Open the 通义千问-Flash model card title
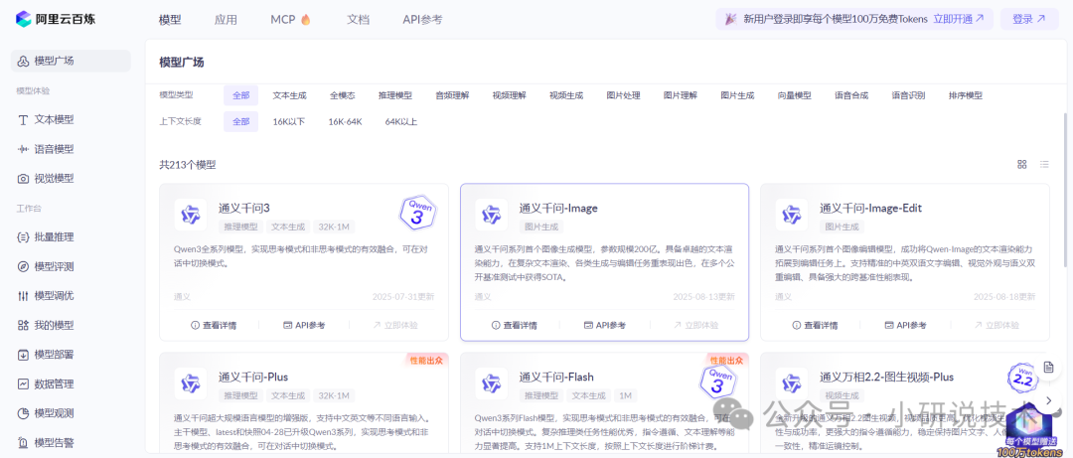 (x=556, y=377)
